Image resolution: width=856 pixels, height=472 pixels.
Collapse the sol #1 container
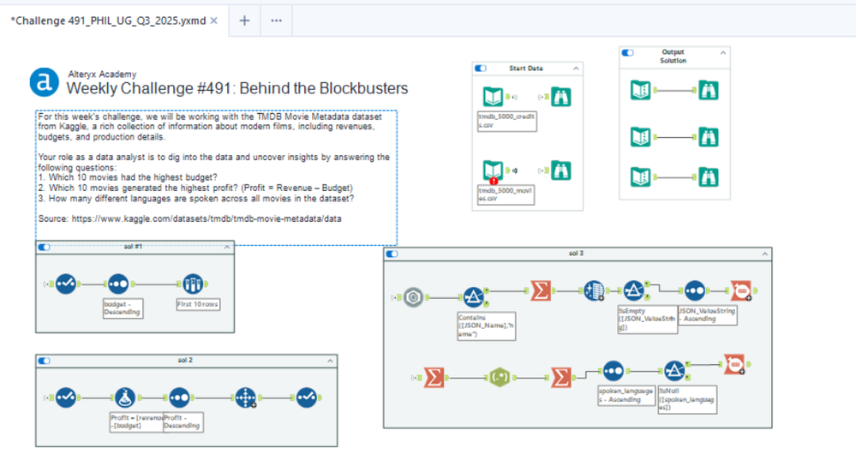pos(227,248)
